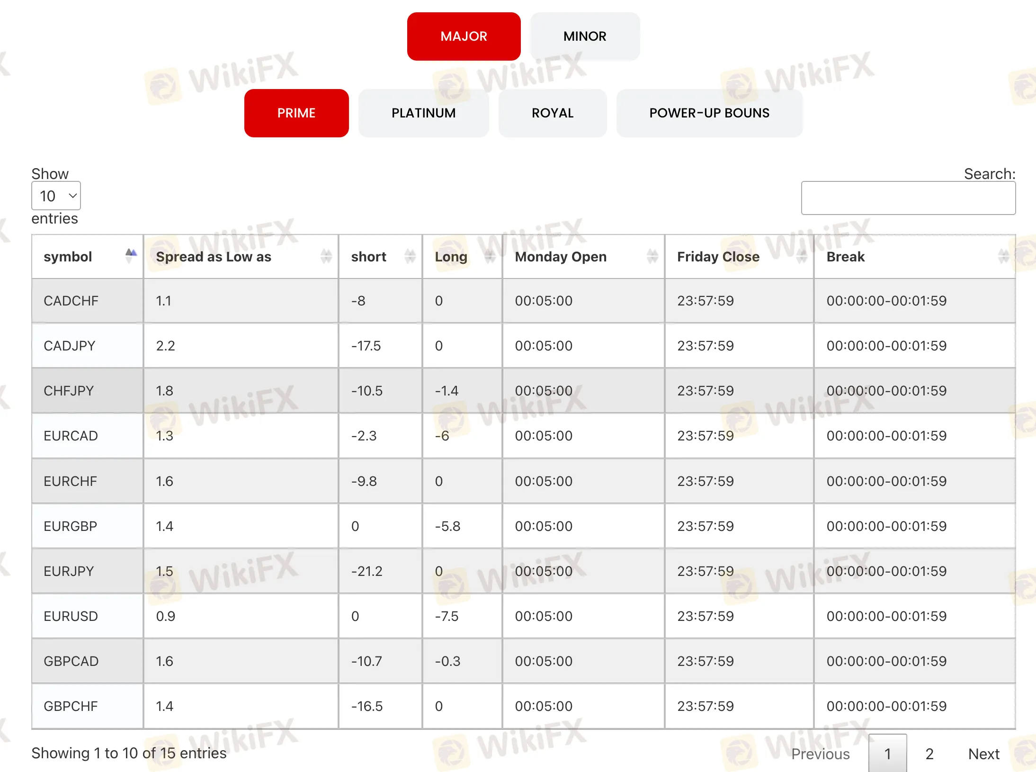Viewport: 1036px width, 772px height.
Task: Go to page 2 of results
Action: pos(929,754)
